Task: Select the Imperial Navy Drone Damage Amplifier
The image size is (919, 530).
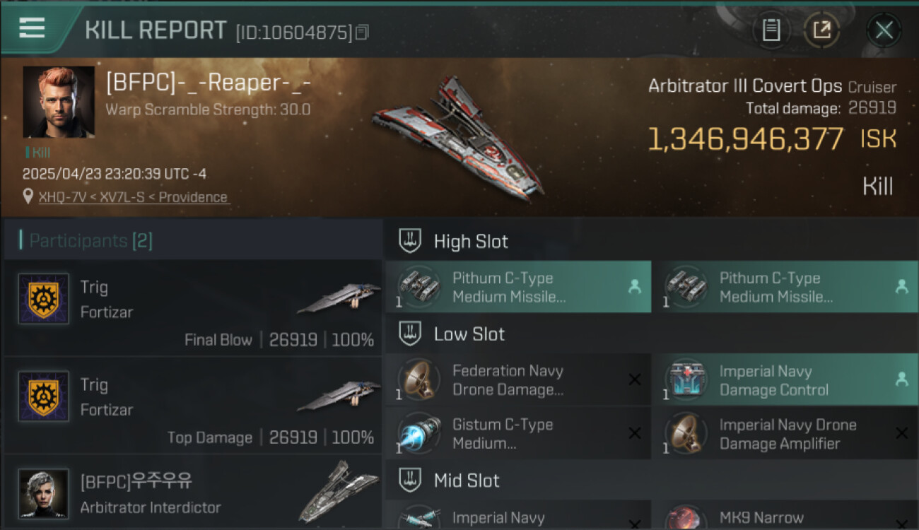Action: (x=785, y=434)
